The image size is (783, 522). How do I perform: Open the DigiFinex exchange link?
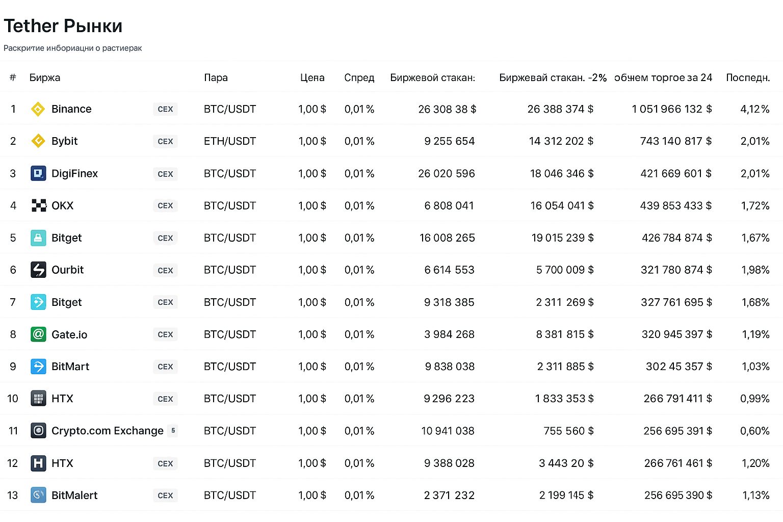[x=74, y=174]
